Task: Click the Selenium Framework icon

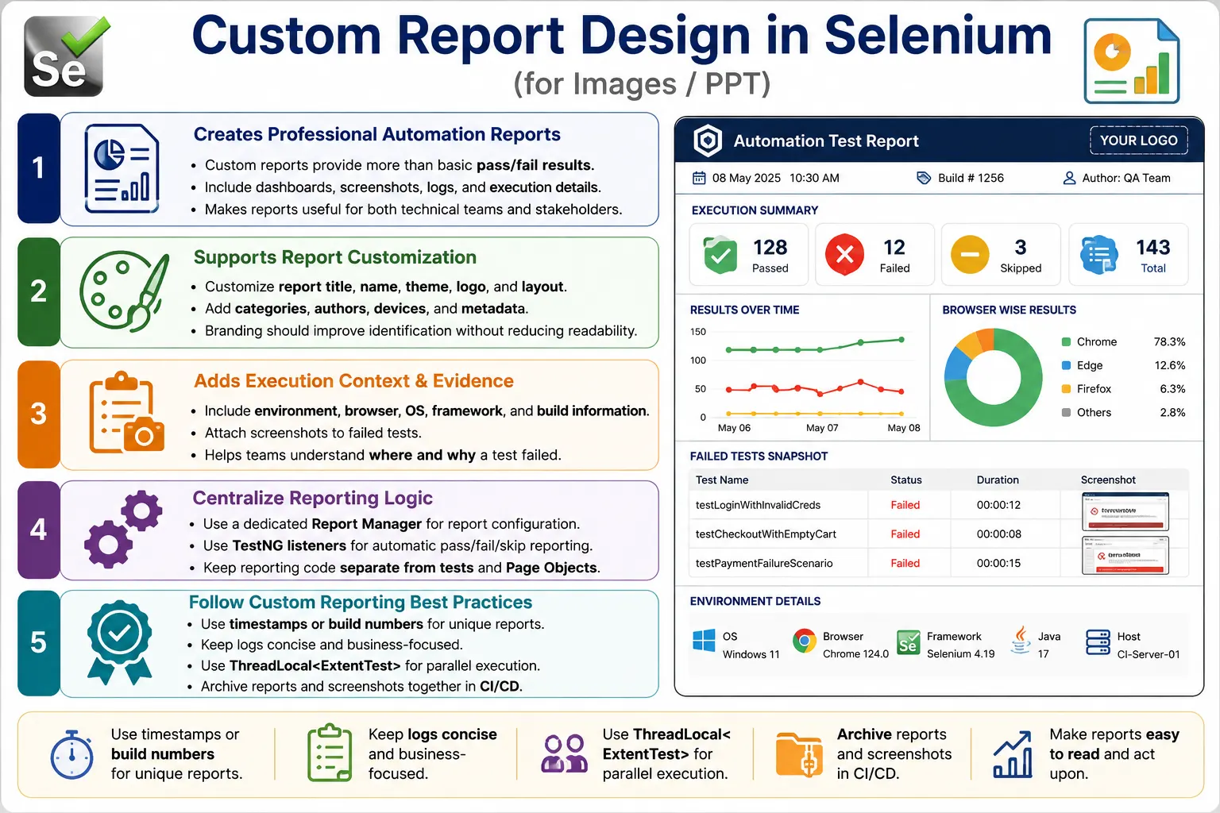Action: point(908,642)
